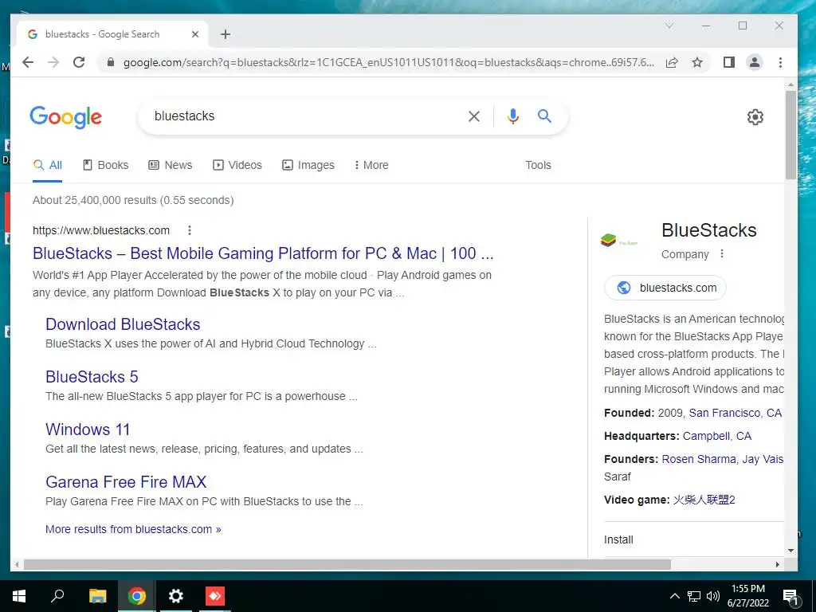Click the San Francisco, CA link
The width and height of the screenshot is (816, 612).
coord(736,414)
